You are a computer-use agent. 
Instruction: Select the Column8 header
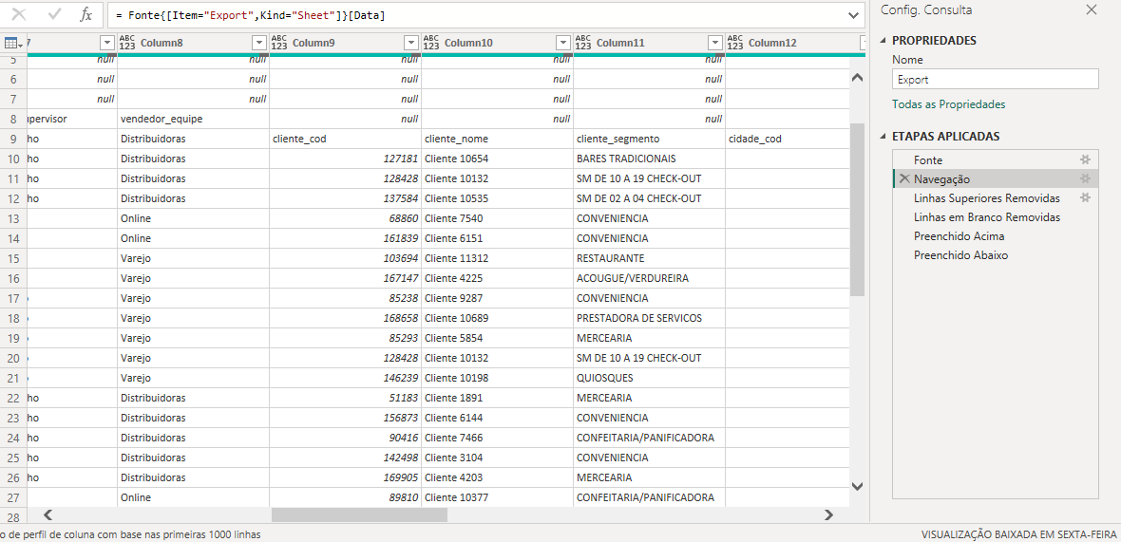tap(161, 43)
